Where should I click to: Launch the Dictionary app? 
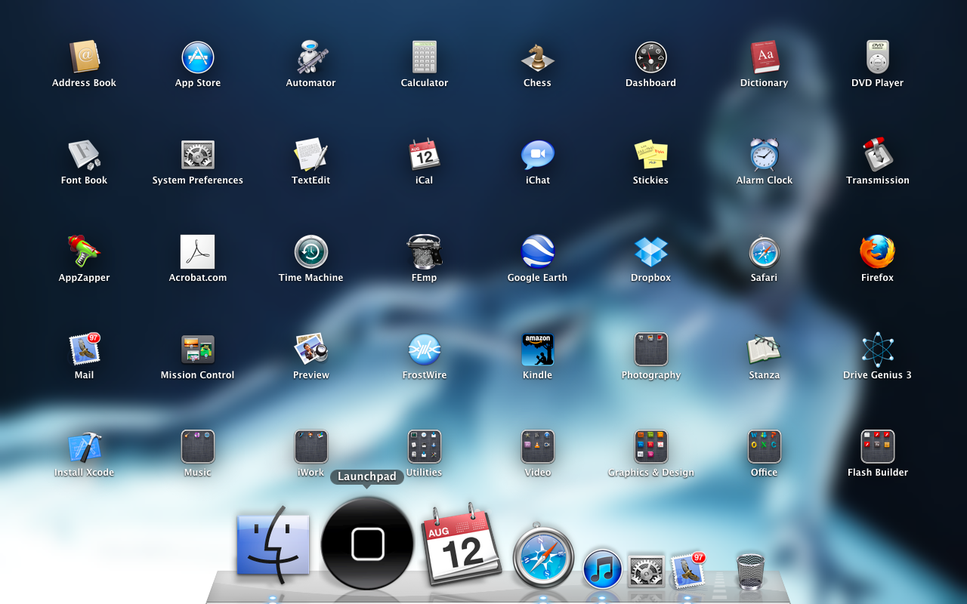(x=765, y=57)
